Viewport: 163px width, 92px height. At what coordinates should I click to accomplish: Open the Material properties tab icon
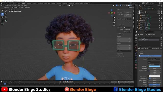pyautogui.click(x=136, y=65)
